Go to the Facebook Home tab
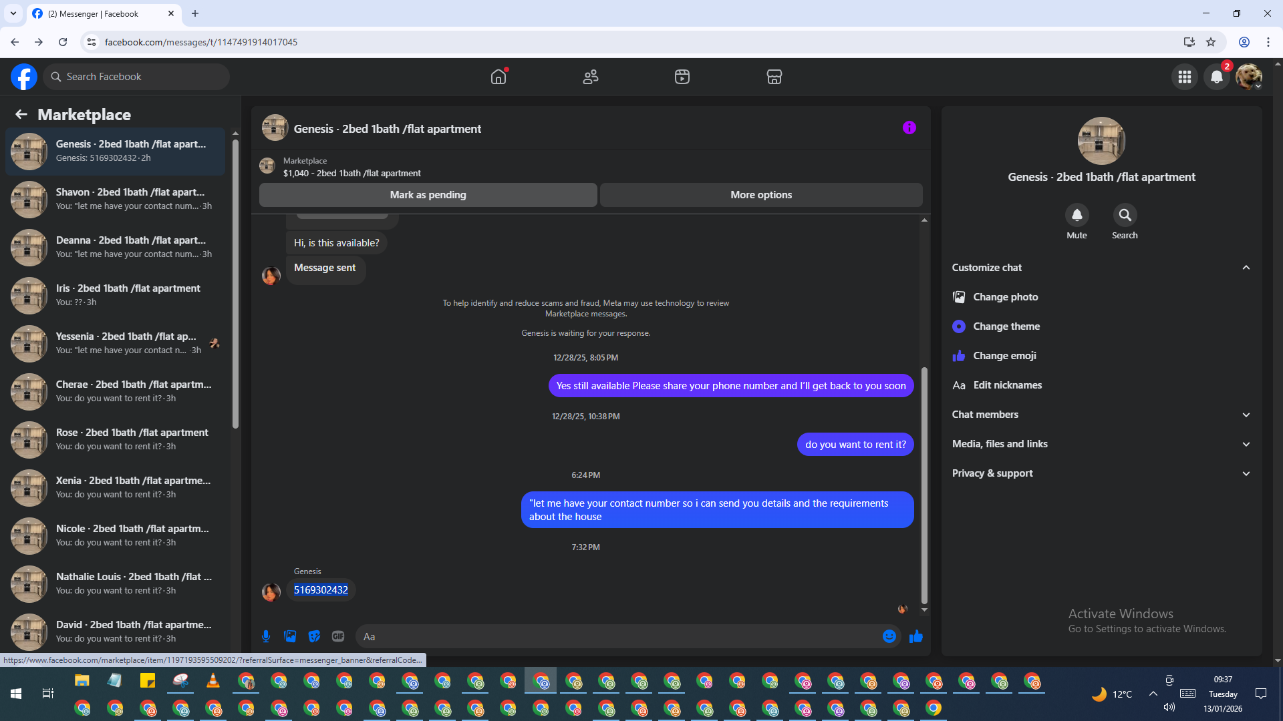1283x721 pixels. click(x=498, y=77)
